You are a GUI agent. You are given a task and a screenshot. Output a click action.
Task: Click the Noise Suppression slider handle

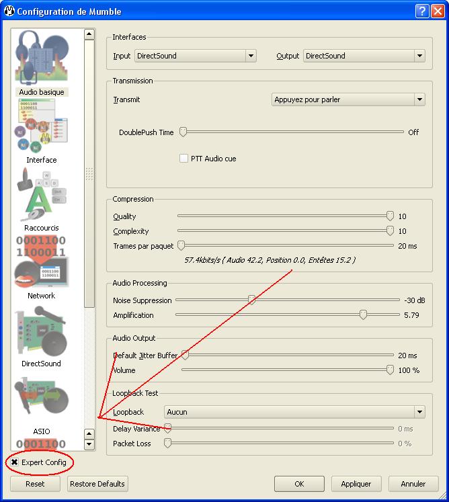coord(251,300)
